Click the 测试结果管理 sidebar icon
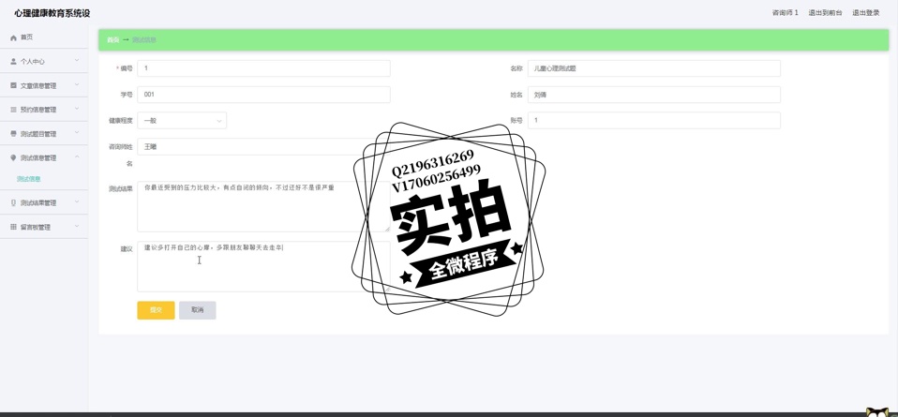The width and height of the screenshot is (898, 417). (x=13, y=203)
